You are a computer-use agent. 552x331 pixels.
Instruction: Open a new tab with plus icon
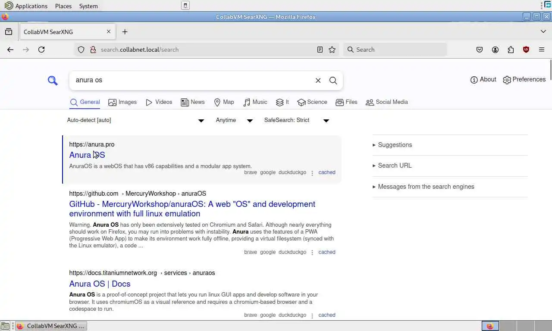125,31
